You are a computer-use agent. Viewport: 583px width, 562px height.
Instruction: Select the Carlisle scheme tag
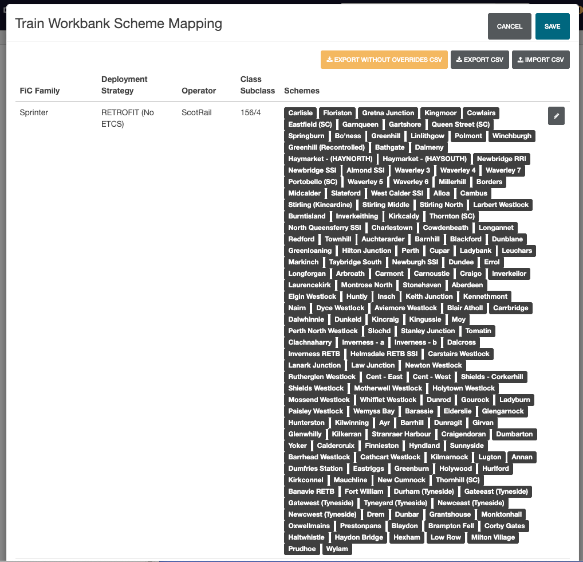pyautogui.click(x=300, y=113)
